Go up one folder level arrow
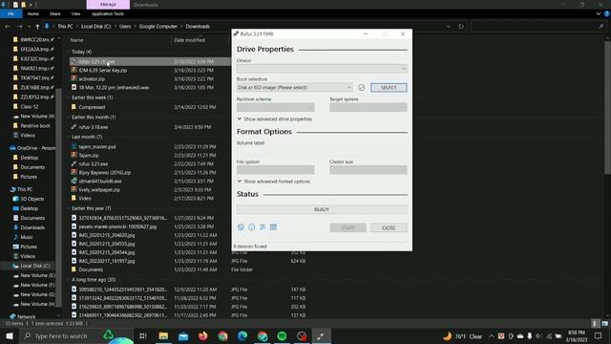The height and width of the screenshot is (344, 611). [x=37, y=27]
